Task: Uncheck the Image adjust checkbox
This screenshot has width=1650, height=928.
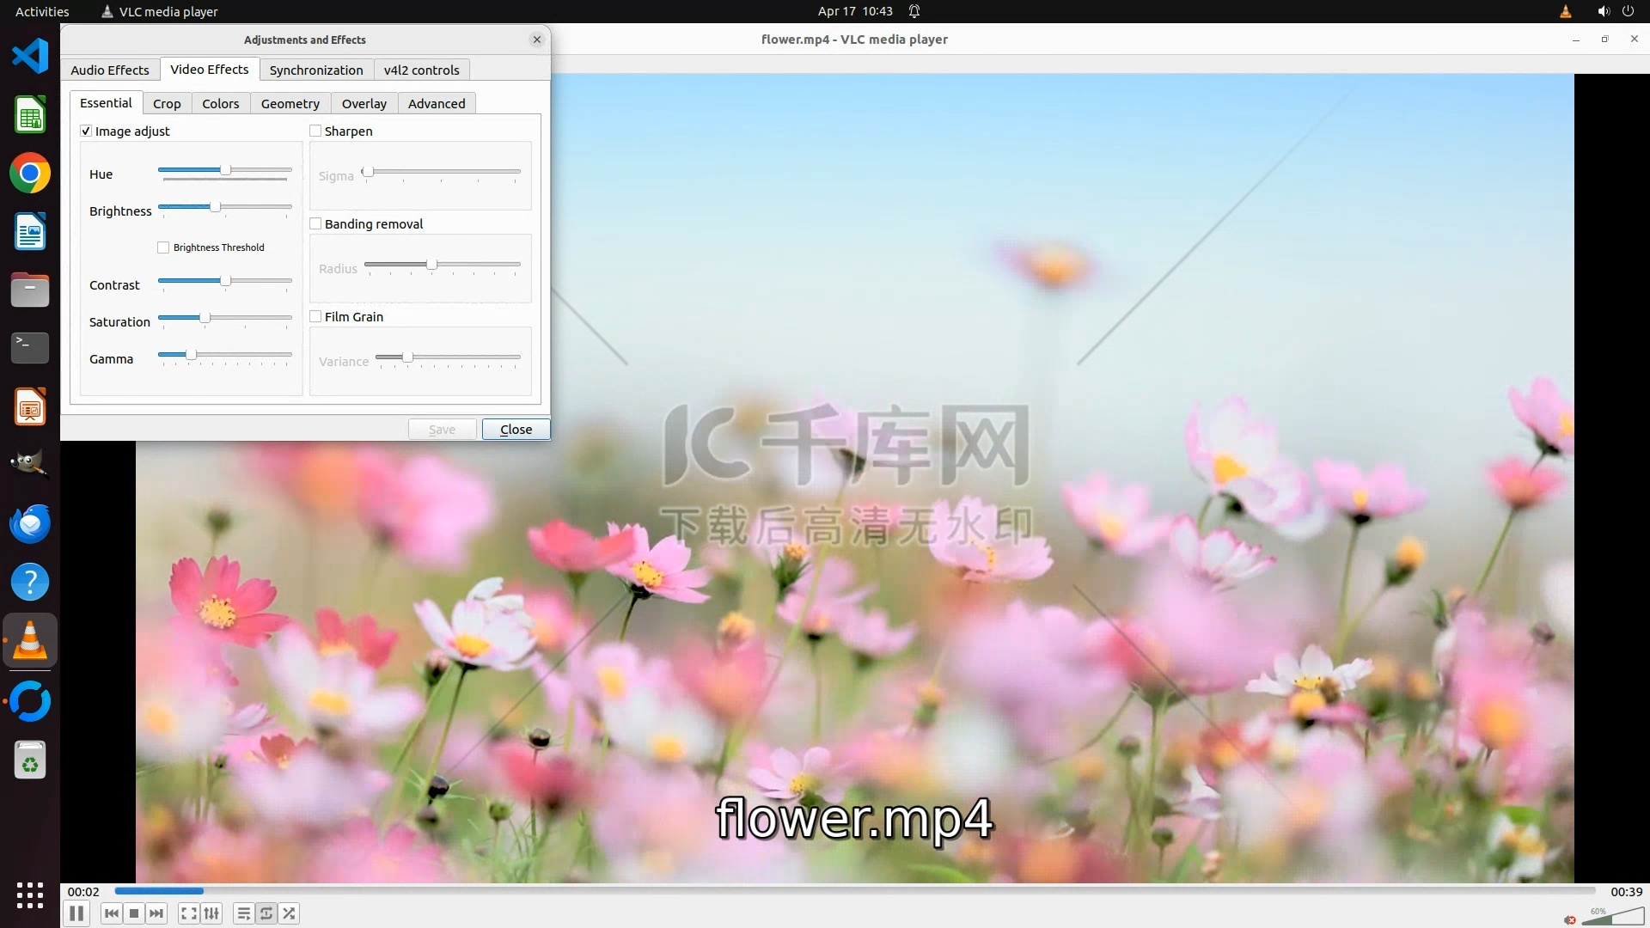Action: 86,131
